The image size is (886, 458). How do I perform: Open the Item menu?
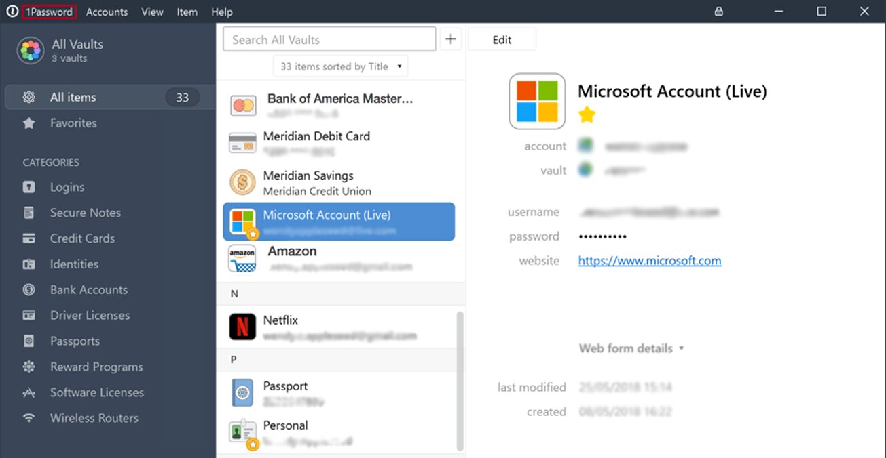[187, 12]
